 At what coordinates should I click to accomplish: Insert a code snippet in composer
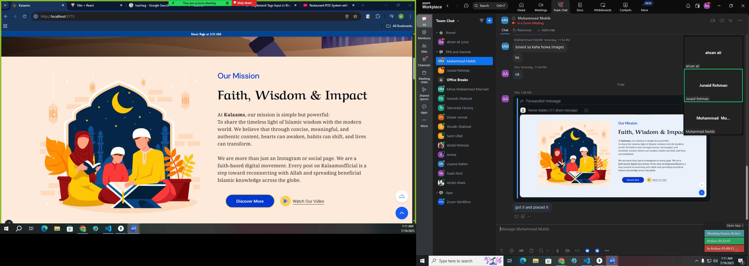point(577,251)
